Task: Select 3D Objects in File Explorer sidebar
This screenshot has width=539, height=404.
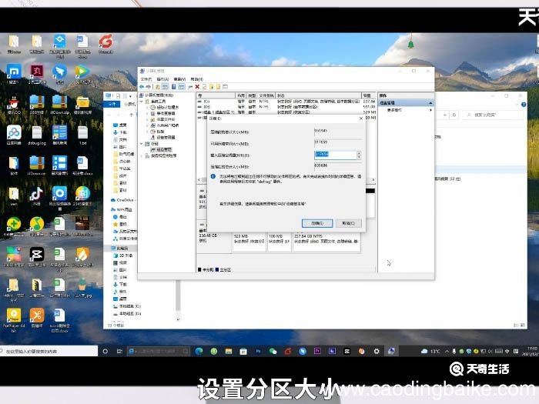Action: [x=122, y=255]
